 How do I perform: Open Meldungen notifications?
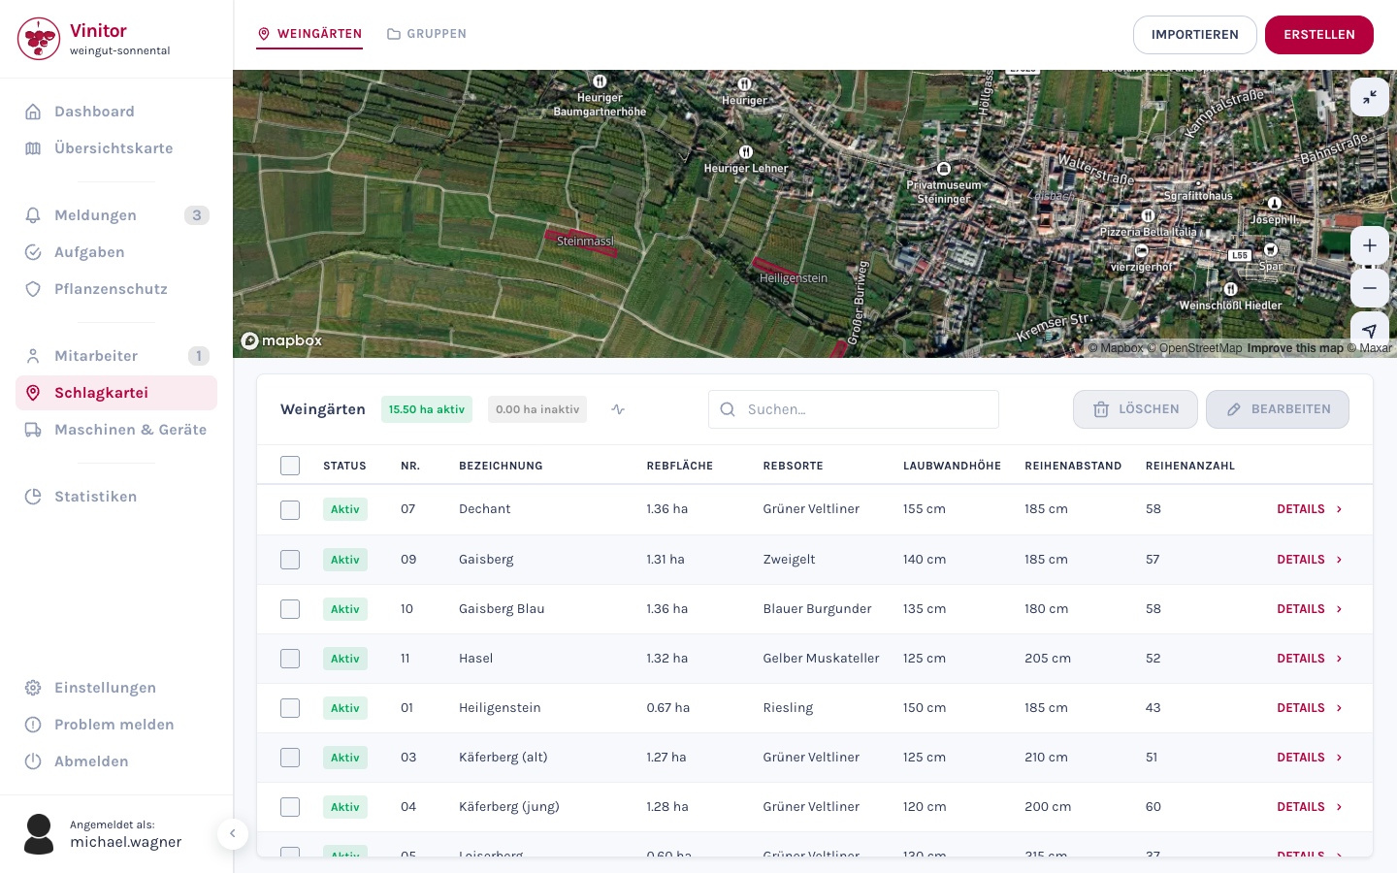coord(116,215)
